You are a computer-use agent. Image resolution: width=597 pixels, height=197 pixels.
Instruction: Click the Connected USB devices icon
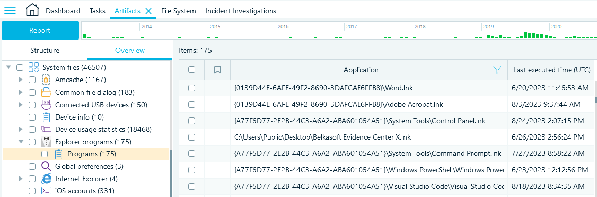(46, 104)
